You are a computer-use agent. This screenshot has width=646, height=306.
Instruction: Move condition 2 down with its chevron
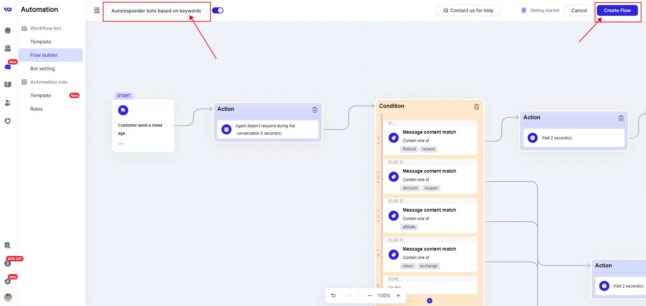click(x=378, y=182)
